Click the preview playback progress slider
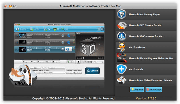 [x=90, y=58]
